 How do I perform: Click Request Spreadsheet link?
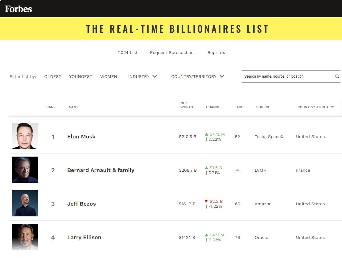pos(172,52)
